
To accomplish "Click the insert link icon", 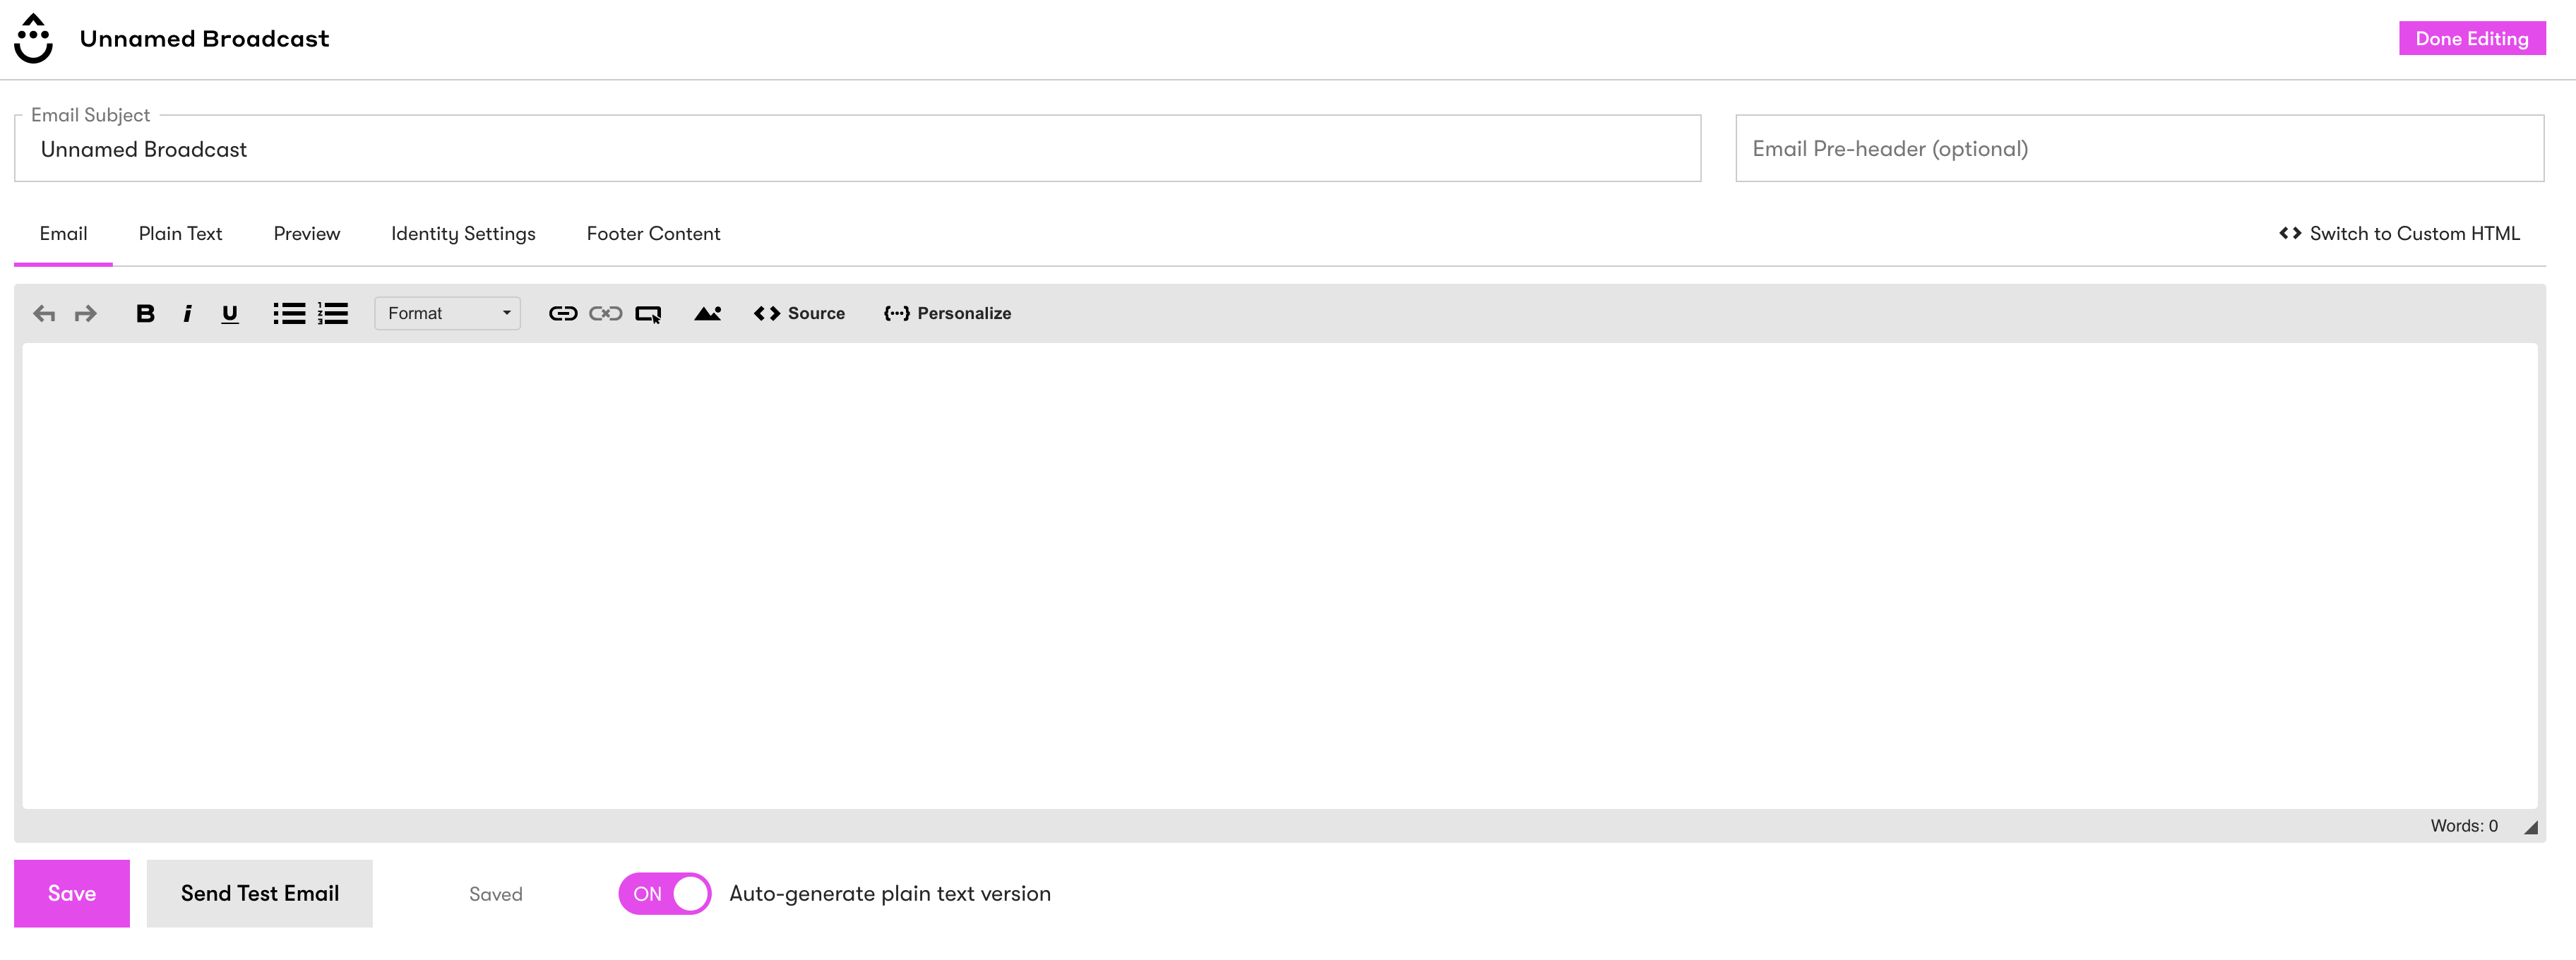I will [563, 314].
